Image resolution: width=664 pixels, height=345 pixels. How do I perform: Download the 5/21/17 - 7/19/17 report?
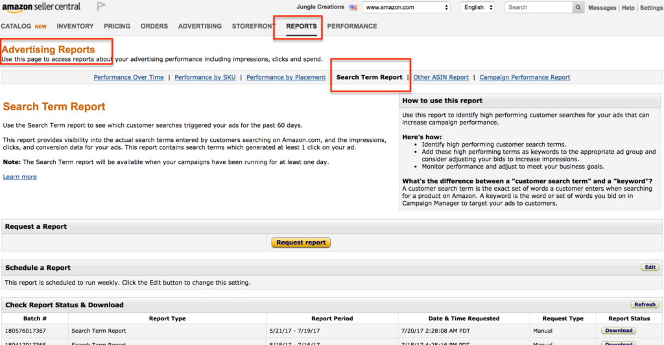coord(619,331)
